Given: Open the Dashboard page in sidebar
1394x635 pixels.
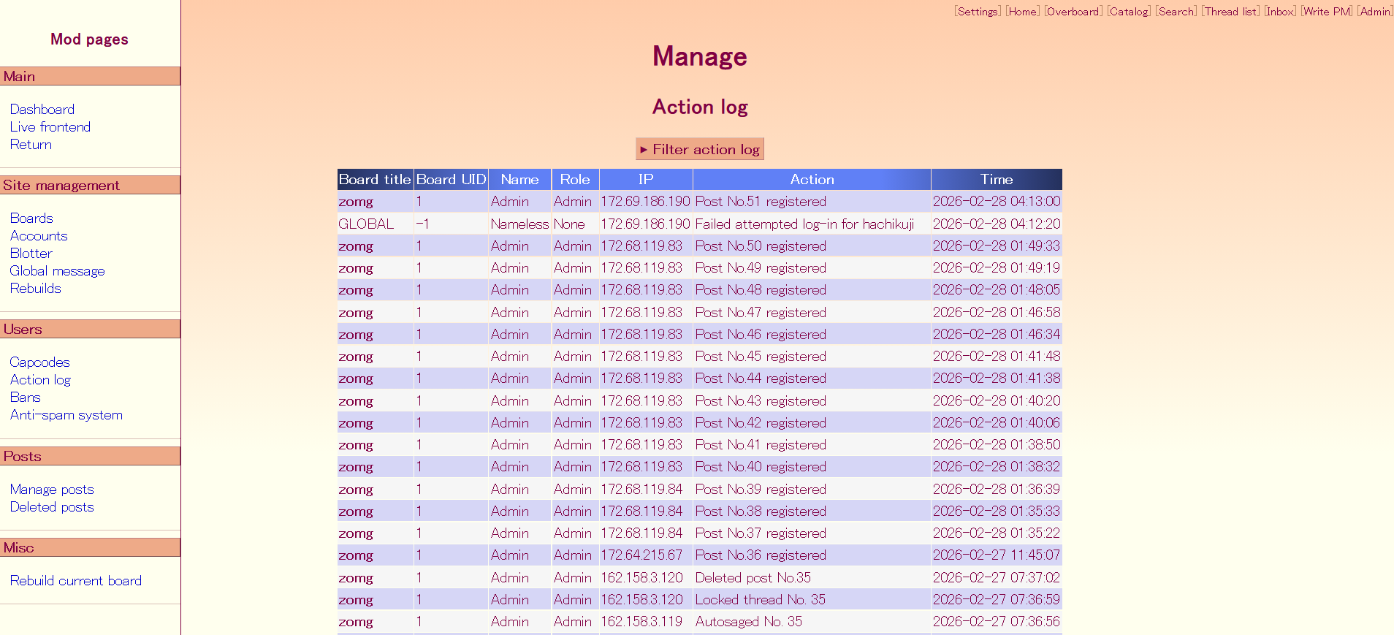Looking at the screenshot, I should tap(42, 110).
